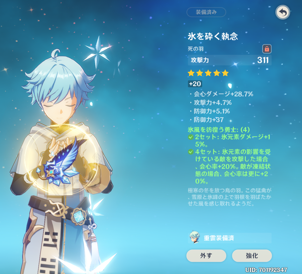302x274 pixels.
Task: Click the back arrow return icon
Action: point(282,12)
